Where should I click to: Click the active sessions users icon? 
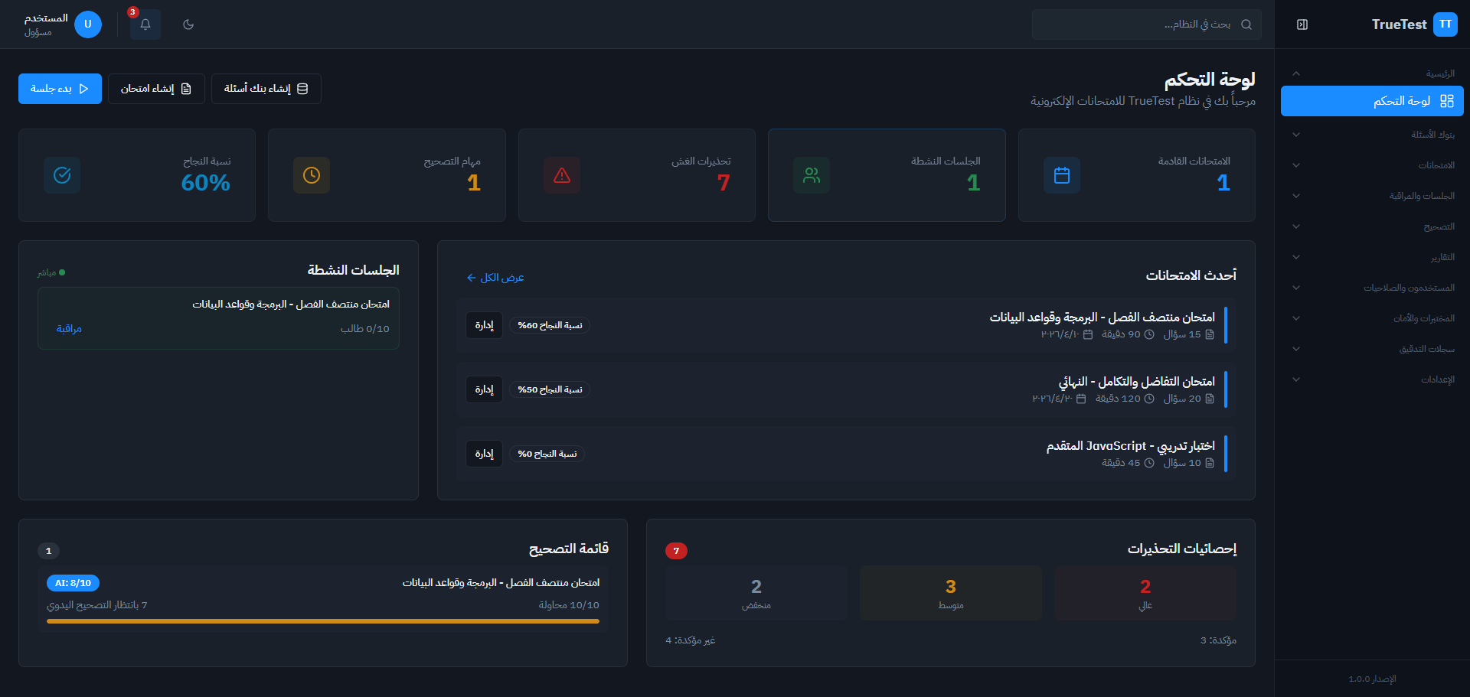pos(812,175)
